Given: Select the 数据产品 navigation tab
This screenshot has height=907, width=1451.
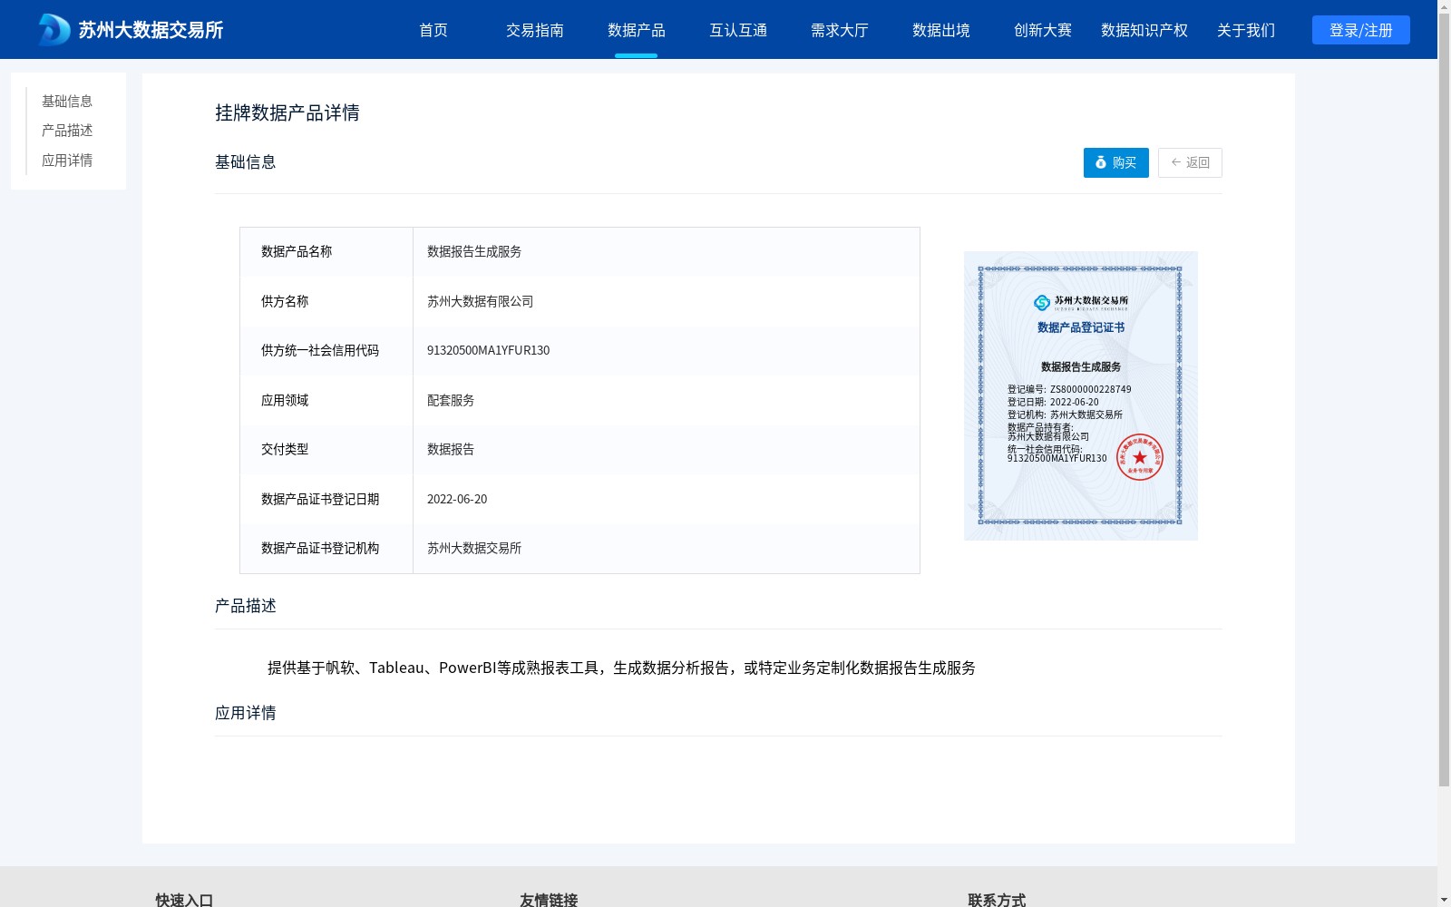Looking at the screenshot, I should point(637,30).
